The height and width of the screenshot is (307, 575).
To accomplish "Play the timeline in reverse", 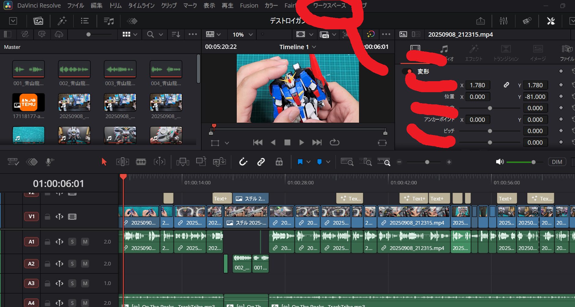I will 273,142.
